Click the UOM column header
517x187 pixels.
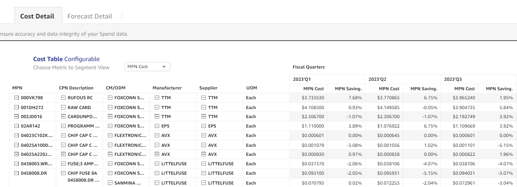(251, 88)
